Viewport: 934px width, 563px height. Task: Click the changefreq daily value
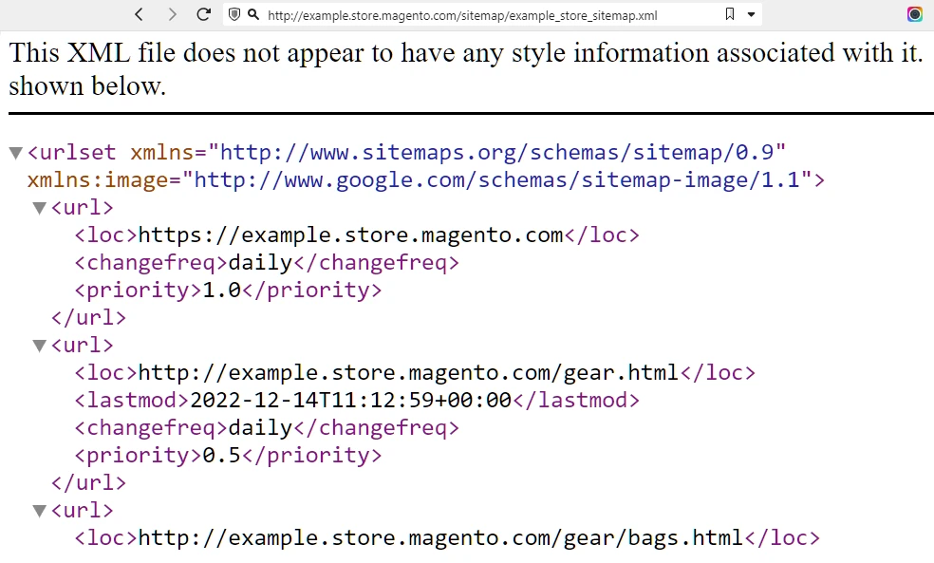(258, 262)
